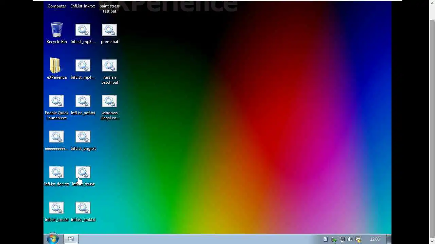The height and width of the screenshot is (244, 435).
Task: Select InfList_xml.txt desktop icon
Action: [83, 212]
